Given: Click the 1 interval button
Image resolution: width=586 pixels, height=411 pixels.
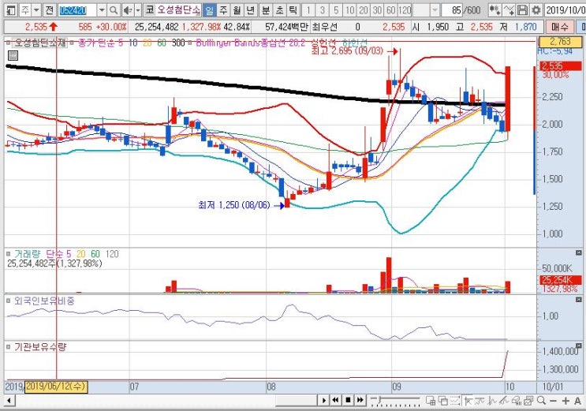Looking at the screenshot, I should click(x=308, y=10).
